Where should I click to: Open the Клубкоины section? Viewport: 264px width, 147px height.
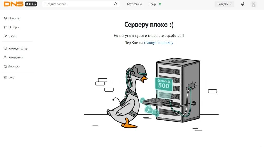tap(134, 4)
